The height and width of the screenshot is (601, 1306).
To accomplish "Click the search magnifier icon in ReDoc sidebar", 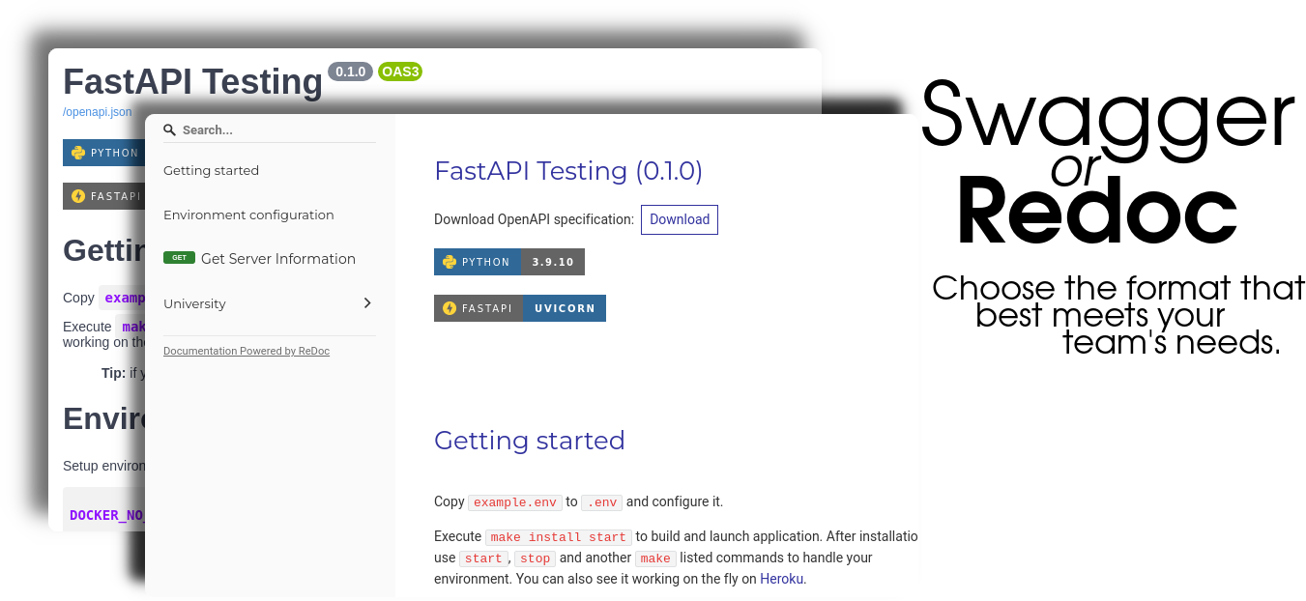I will point(169,129).
